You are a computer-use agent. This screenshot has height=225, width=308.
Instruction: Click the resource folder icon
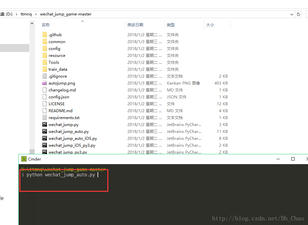[x=45, y=55]
